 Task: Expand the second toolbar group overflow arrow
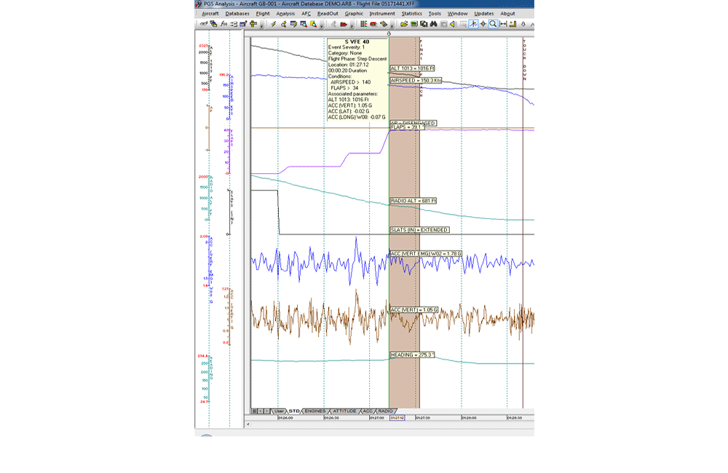pos(322,25)
